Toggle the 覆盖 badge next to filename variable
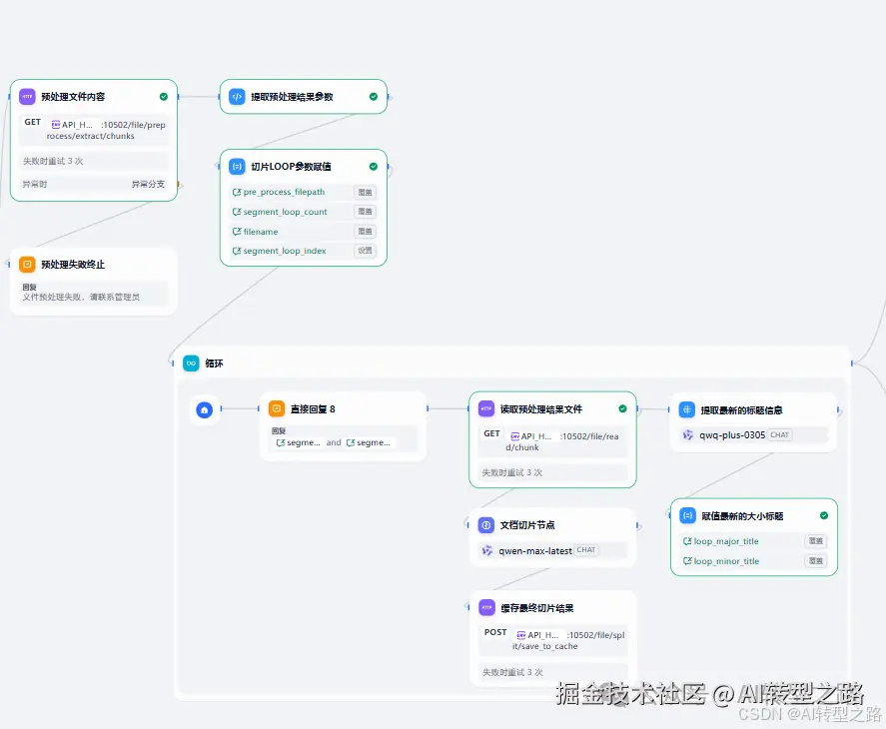This screenshot has width=886, height=729. coord(365,231)
